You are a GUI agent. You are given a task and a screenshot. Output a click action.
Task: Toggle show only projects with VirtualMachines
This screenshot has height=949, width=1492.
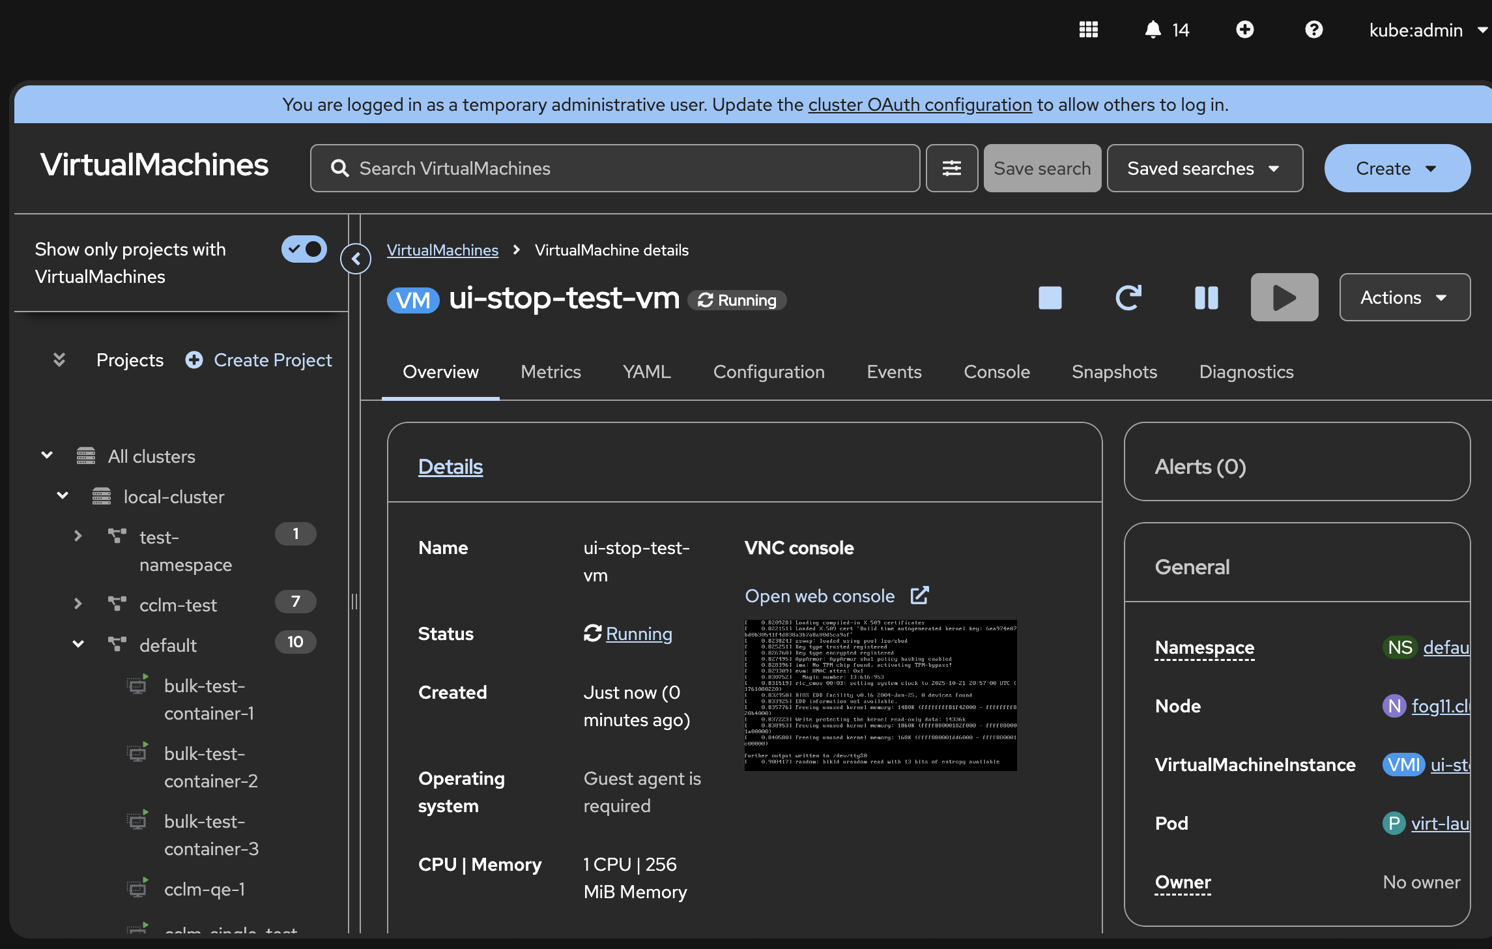coord(304,249)
